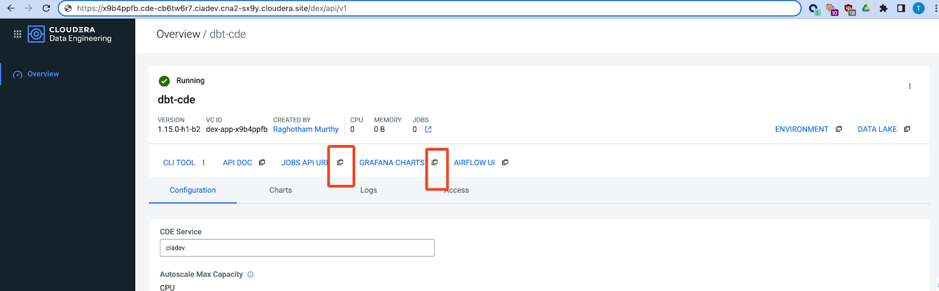
Task: Copy the Data Lake link
Action: tap(907, 129)
